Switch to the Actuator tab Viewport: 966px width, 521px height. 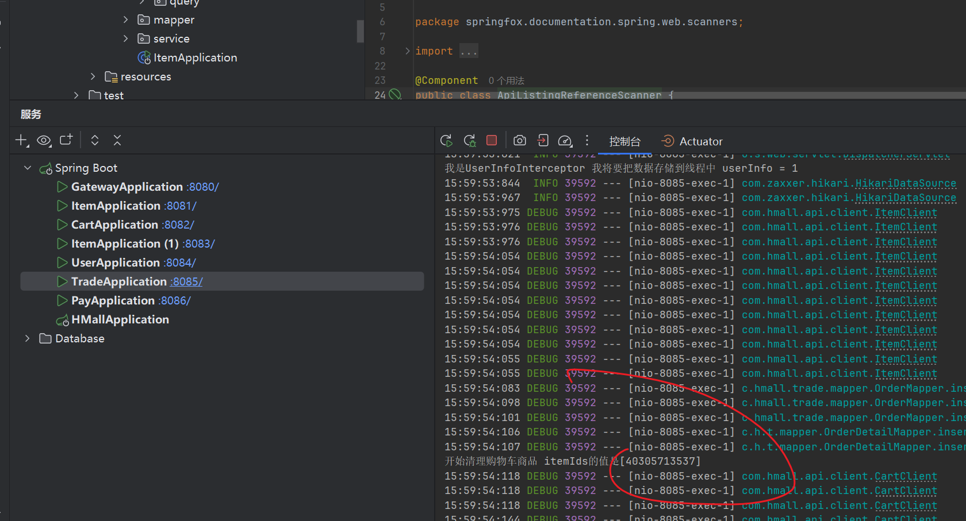point(692,141)
